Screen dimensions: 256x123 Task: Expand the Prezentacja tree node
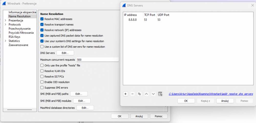point(5,20)
